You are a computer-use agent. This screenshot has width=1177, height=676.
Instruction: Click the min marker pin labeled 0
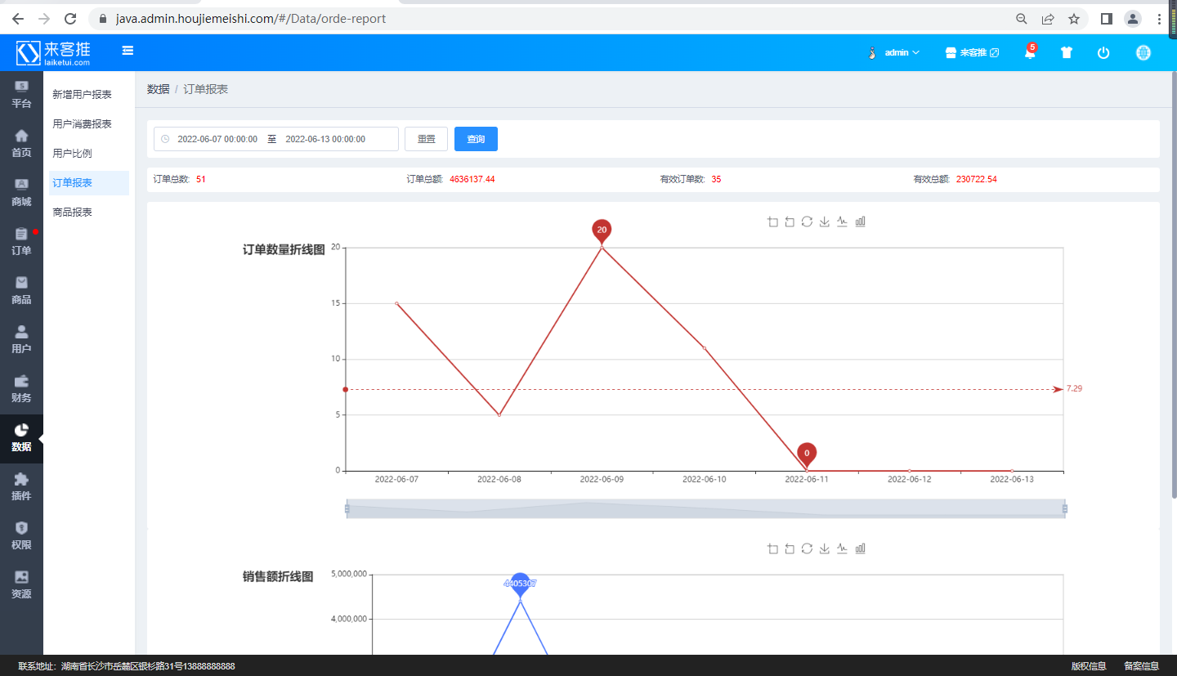807,454
